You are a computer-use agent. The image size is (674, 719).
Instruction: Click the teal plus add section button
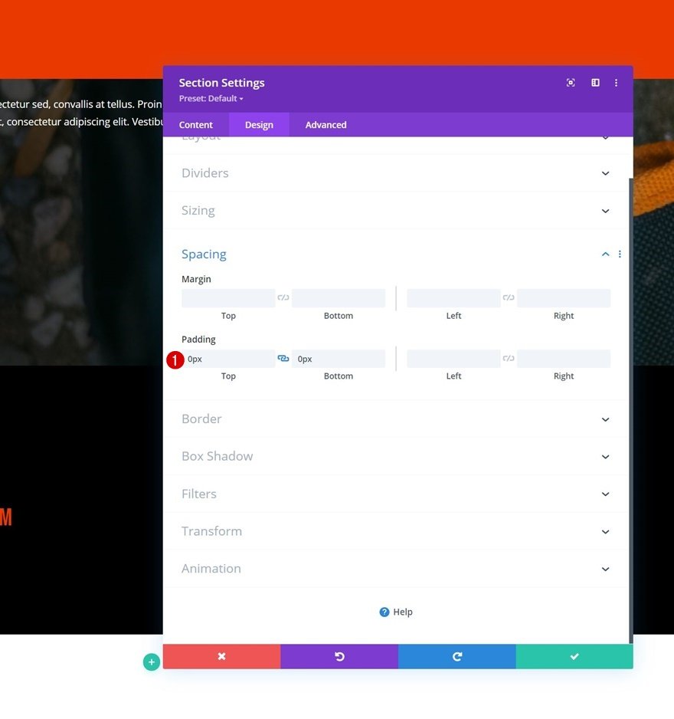pos(152,662)
